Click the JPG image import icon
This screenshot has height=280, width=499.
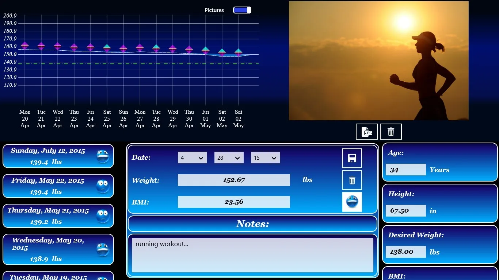coord(367,132)
